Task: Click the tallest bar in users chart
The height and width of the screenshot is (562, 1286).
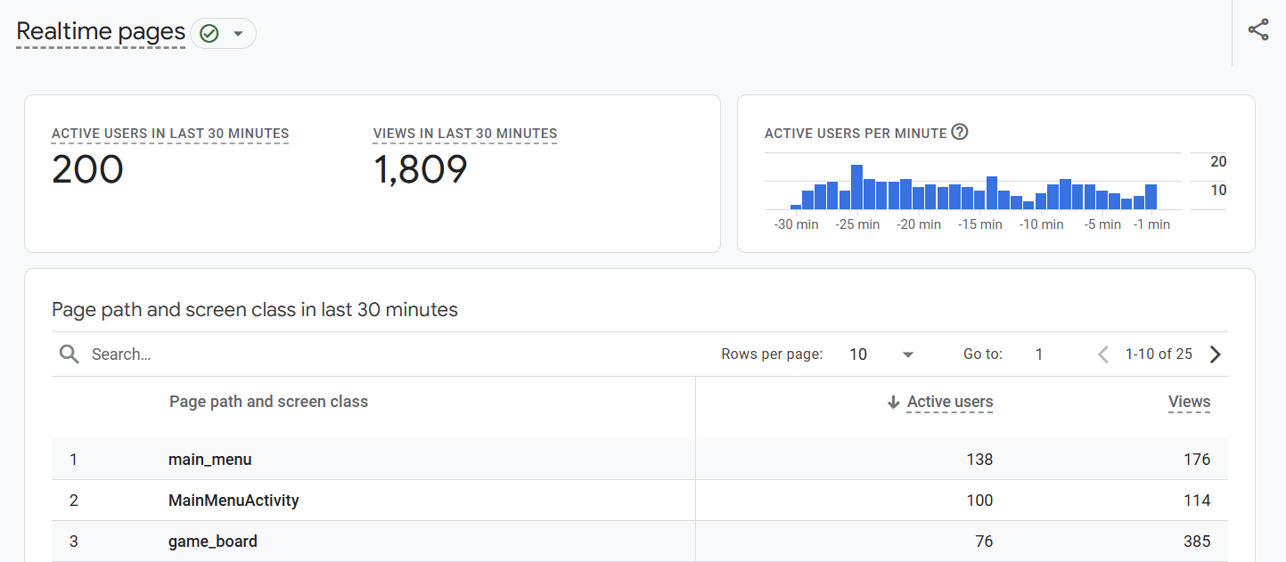Action: tap(856, 187)
